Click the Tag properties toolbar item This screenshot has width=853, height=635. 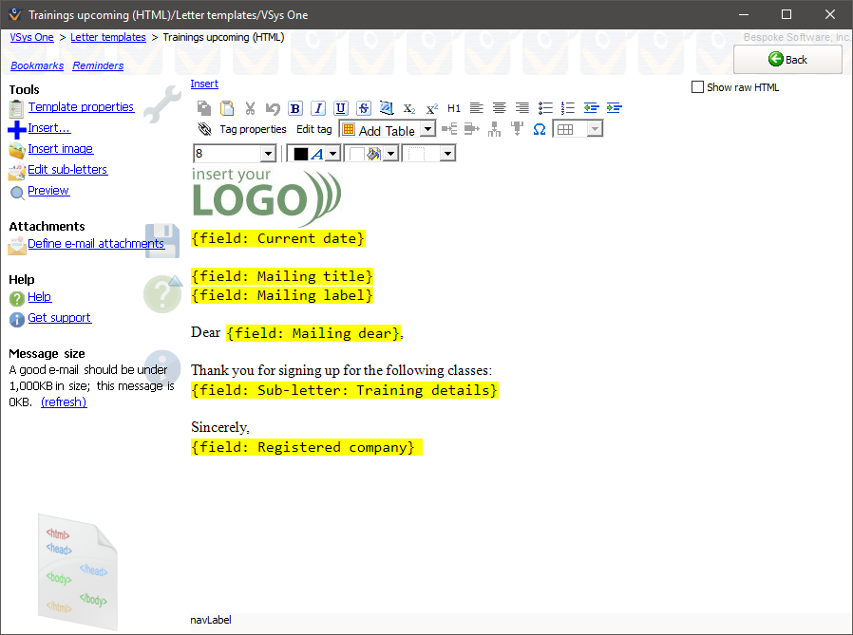click(x=253, y=129)
